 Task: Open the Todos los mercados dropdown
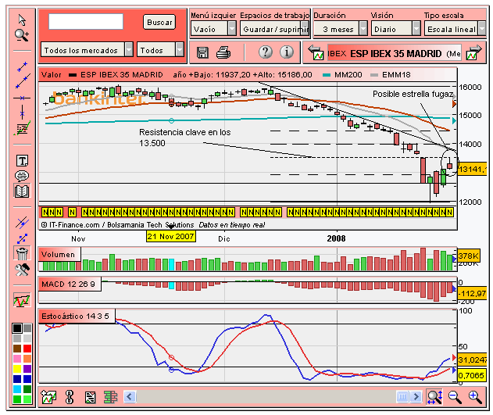point(87,50)
